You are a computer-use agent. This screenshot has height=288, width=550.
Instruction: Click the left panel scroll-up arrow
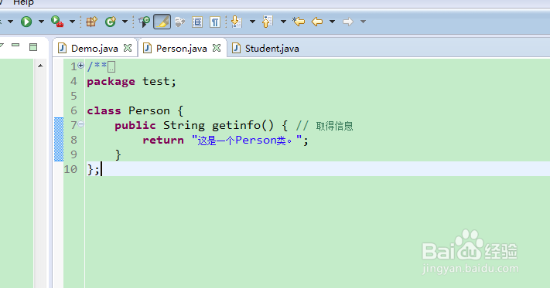coord(40,66)
